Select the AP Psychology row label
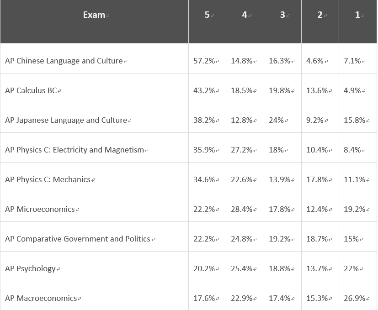The width and height of the screenshot is (378, 310). 30,268
